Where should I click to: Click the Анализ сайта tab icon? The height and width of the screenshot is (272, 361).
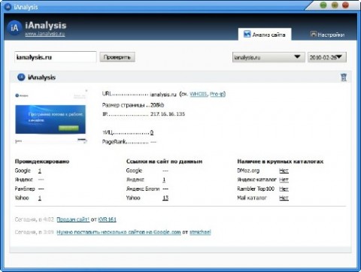[x=247, y=34]
